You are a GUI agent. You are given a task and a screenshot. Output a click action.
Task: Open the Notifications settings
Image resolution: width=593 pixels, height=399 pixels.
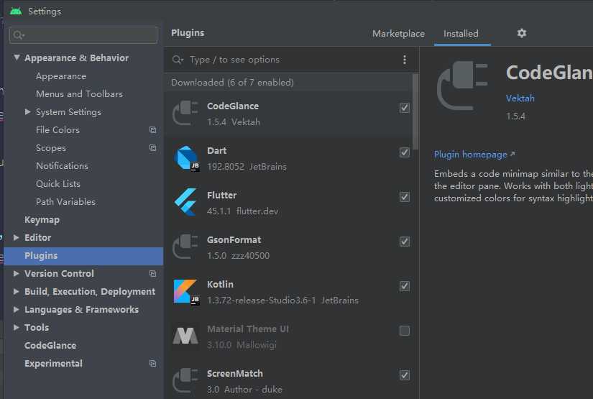(62, 165)
